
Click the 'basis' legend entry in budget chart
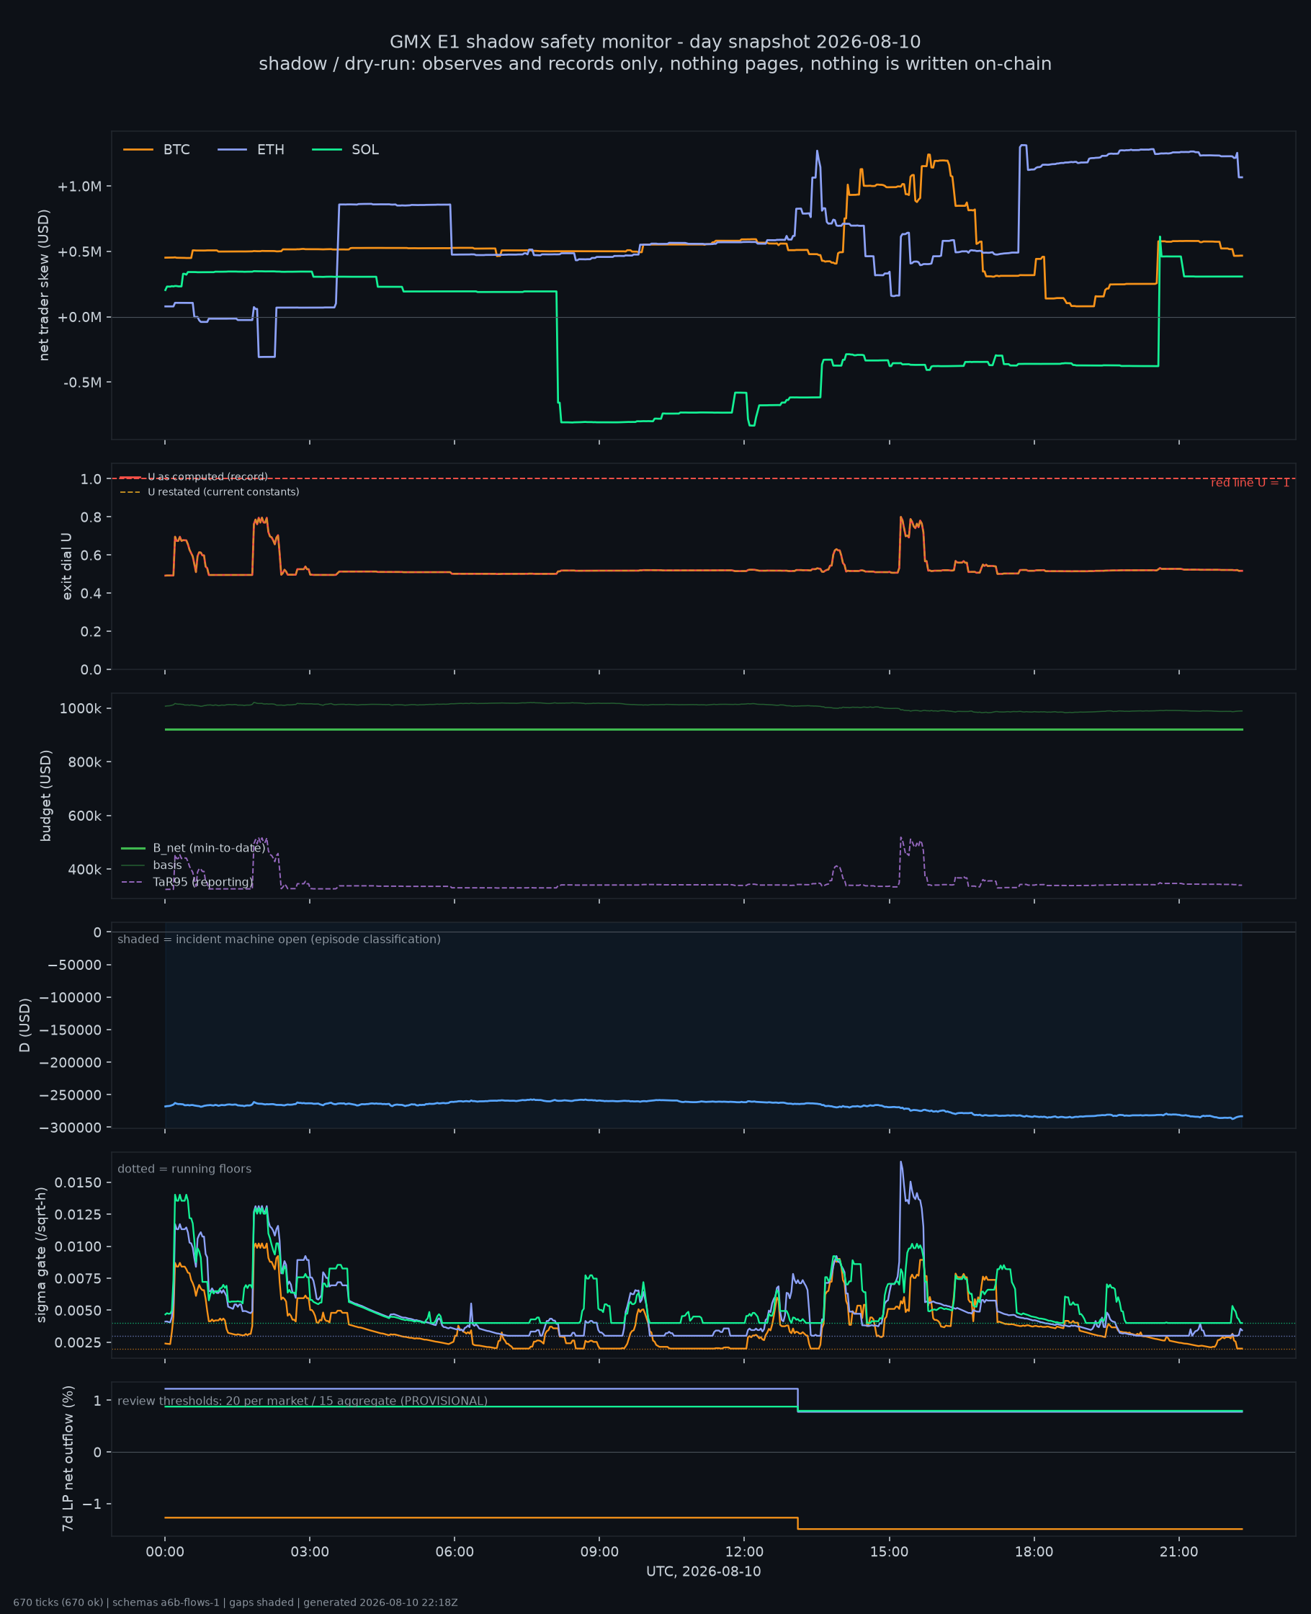click(152, 865)
